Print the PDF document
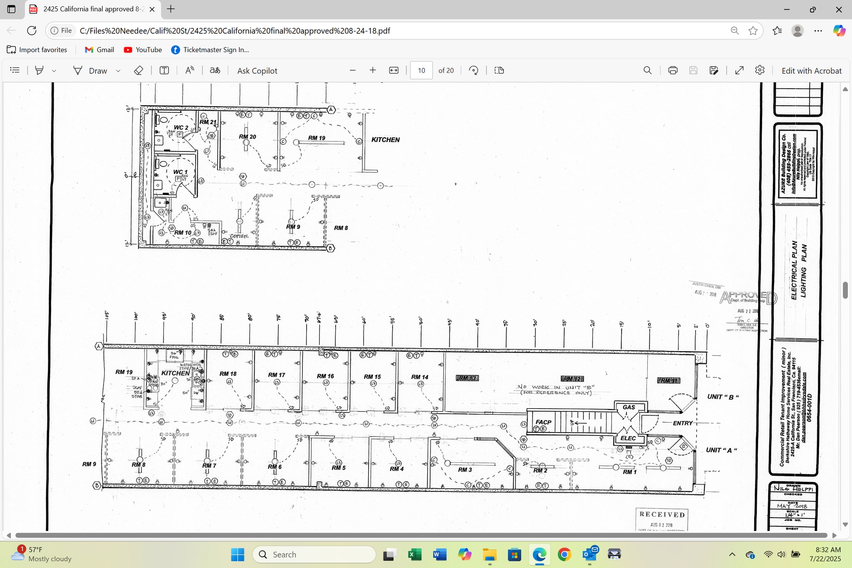852x568 pixels. (x=673, y=70)
